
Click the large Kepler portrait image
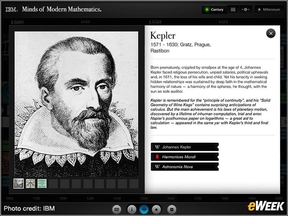coord(76,104)
